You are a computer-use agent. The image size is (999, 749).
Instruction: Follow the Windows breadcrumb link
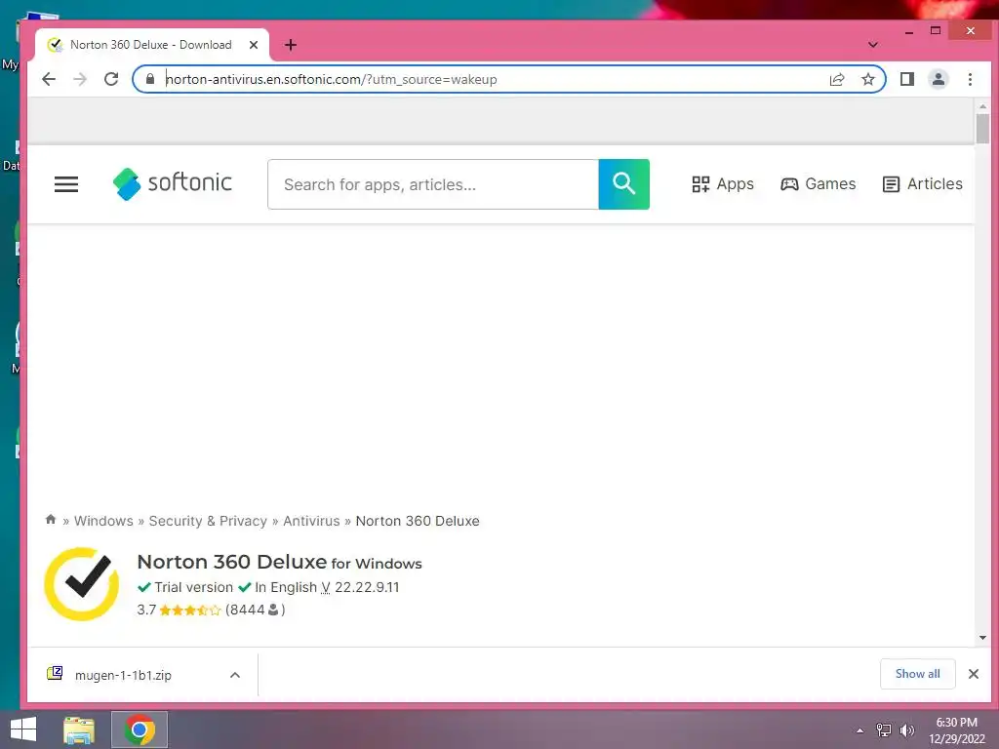click(103, 521)
